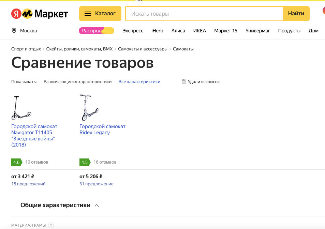The image size is (325, 229).
Task: Open the 16 отзывов reviews
Action: click(x=105, y=162)
